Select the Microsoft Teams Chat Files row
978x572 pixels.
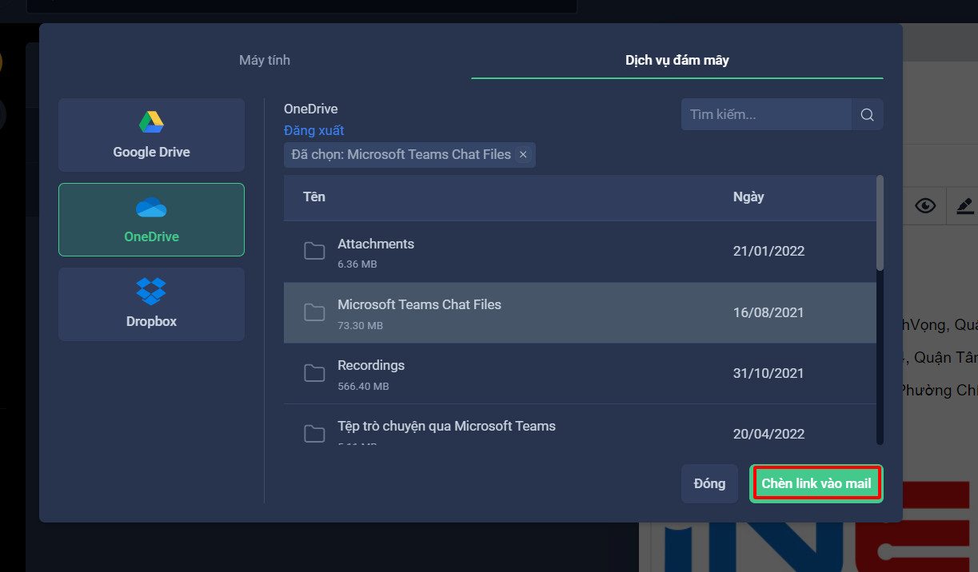point(580,312)
